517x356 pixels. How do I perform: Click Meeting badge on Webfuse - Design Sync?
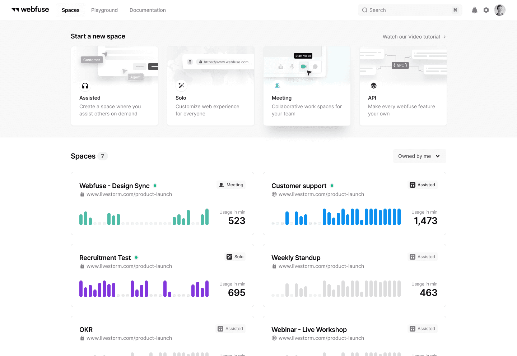point(231,185)
